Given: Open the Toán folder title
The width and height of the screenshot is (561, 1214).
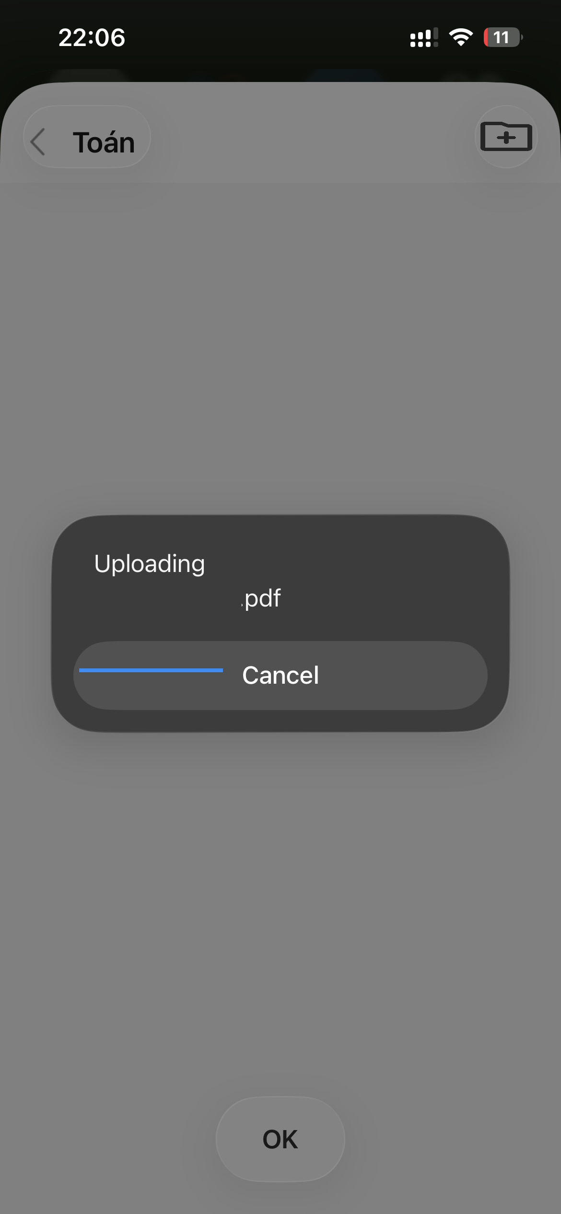Looking at the screenshot, I should pos(104,142).
